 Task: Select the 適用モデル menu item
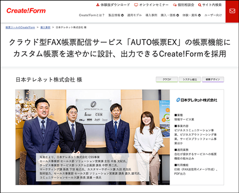click(134, 15)
